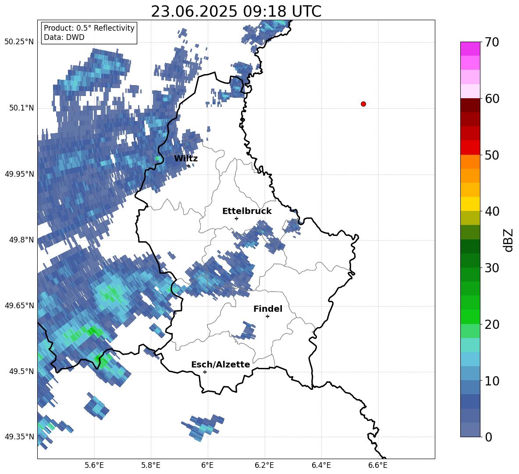Screen dimensions: 519x474
Task: Click the 'Data: DWD' text
Action: pyautogui.click(x=64, y=37)
